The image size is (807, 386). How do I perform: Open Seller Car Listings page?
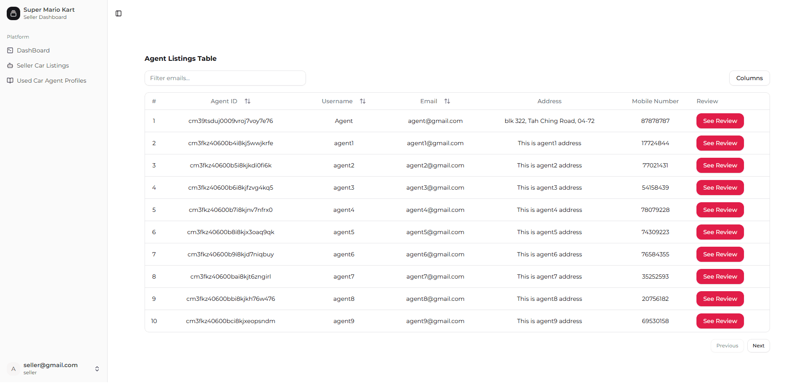click(43, 65)
